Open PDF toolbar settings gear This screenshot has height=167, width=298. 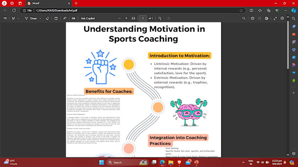tap(282, 18)
